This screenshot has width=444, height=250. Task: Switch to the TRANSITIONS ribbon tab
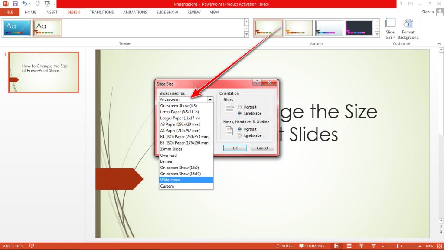click(101, 12)
